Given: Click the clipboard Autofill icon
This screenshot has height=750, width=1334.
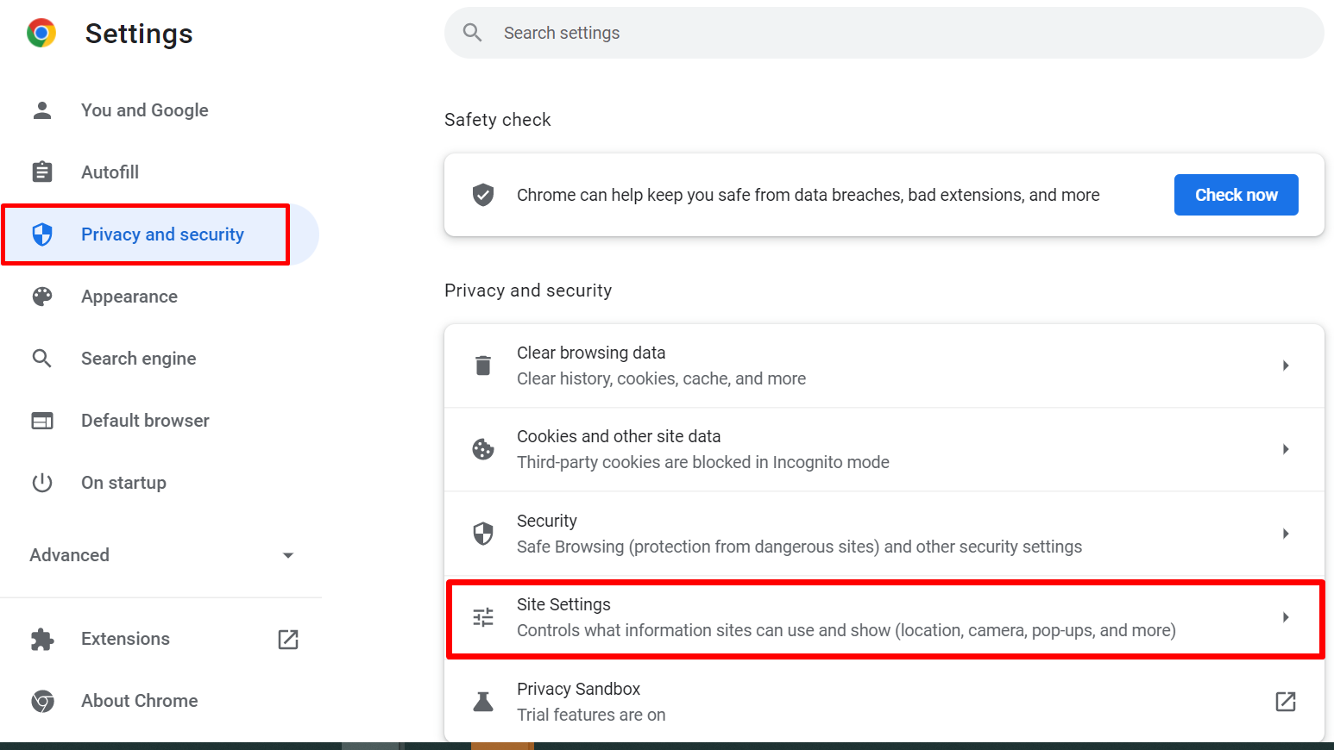Looking at the screenshot, I should point(41,172).
